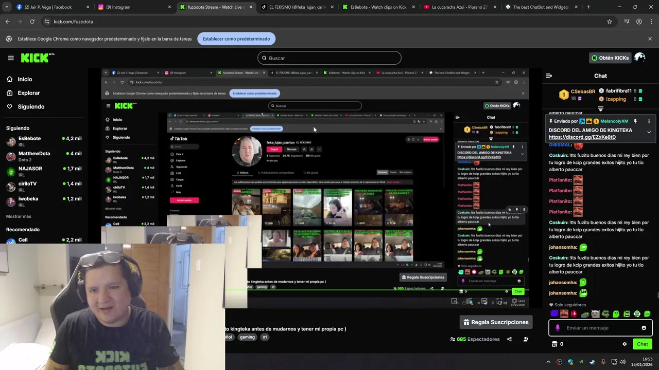Open chat settings gear
This screenshot has width=659, height=370.
point(625,344)
